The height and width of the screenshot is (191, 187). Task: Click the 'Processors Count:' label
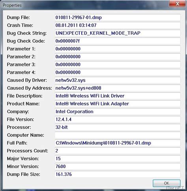[28, 151]
